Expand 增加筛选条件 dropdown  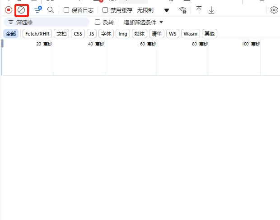pyautogui.click(x=143, y=22)
